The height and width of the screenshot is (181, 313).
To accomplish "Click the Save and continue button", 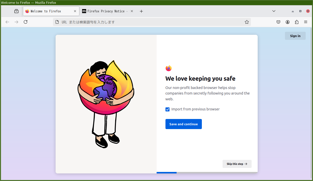I will 183,124.
